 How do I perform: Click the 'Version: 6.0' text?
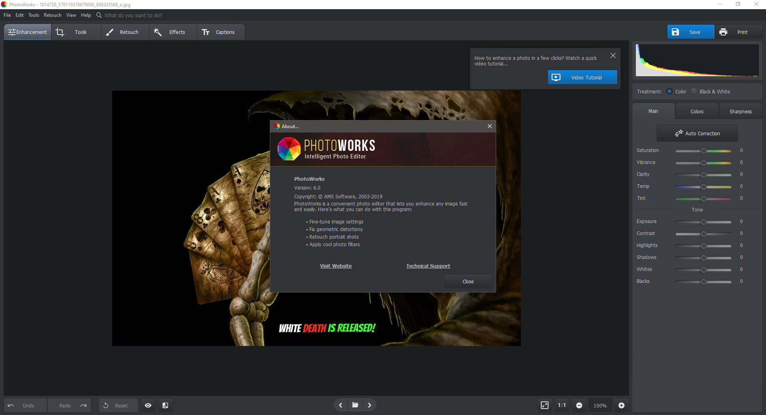(x=307, y=188)
